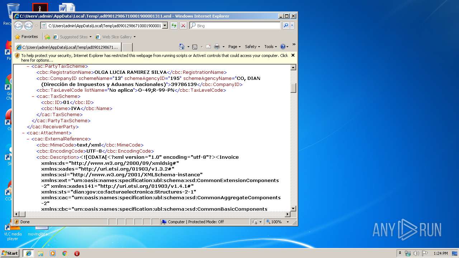Collapse the cac:Attachment node
The image size is (459, 258).
click(23, 133)
